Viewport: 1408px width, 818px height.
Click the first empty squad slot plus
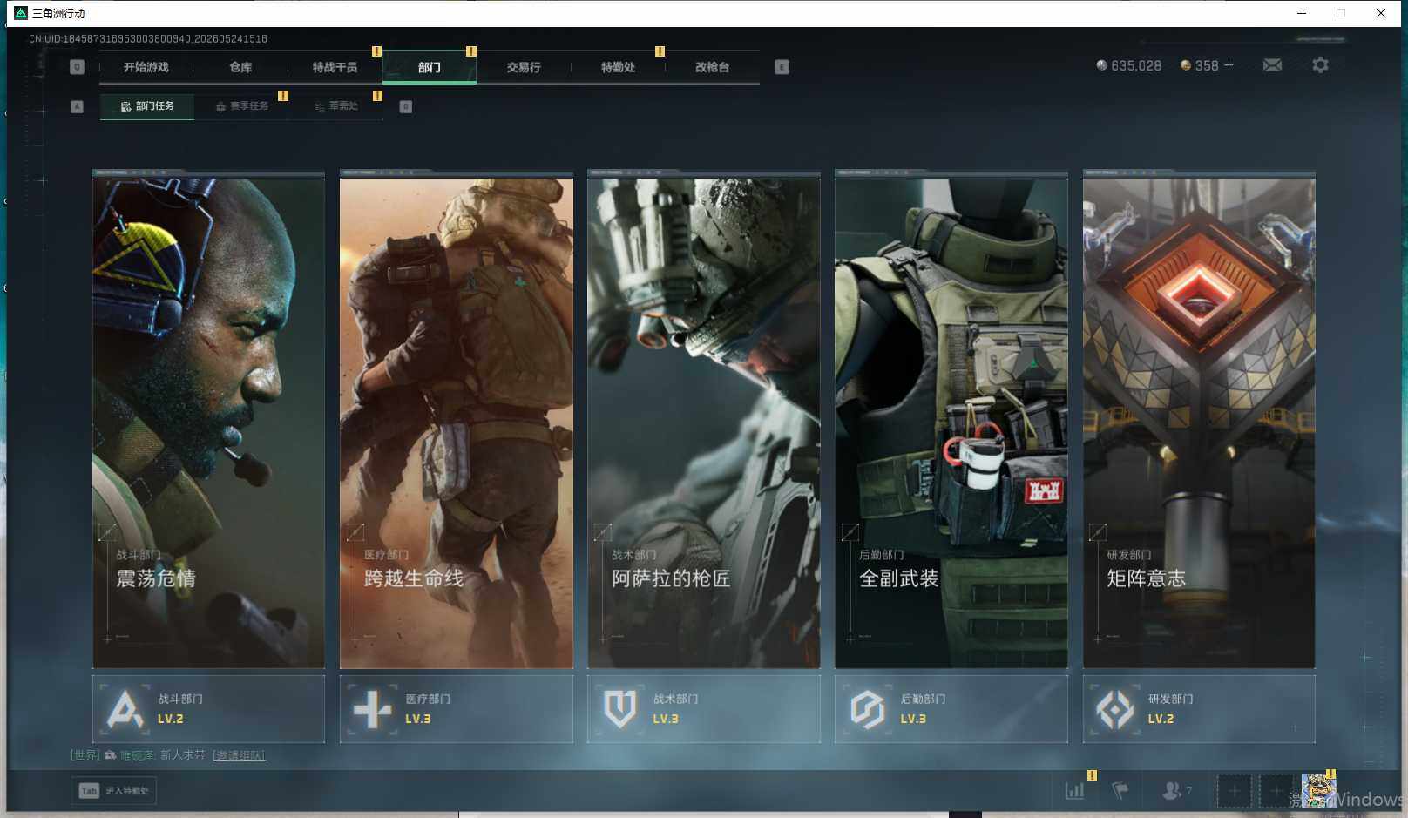1234,791
